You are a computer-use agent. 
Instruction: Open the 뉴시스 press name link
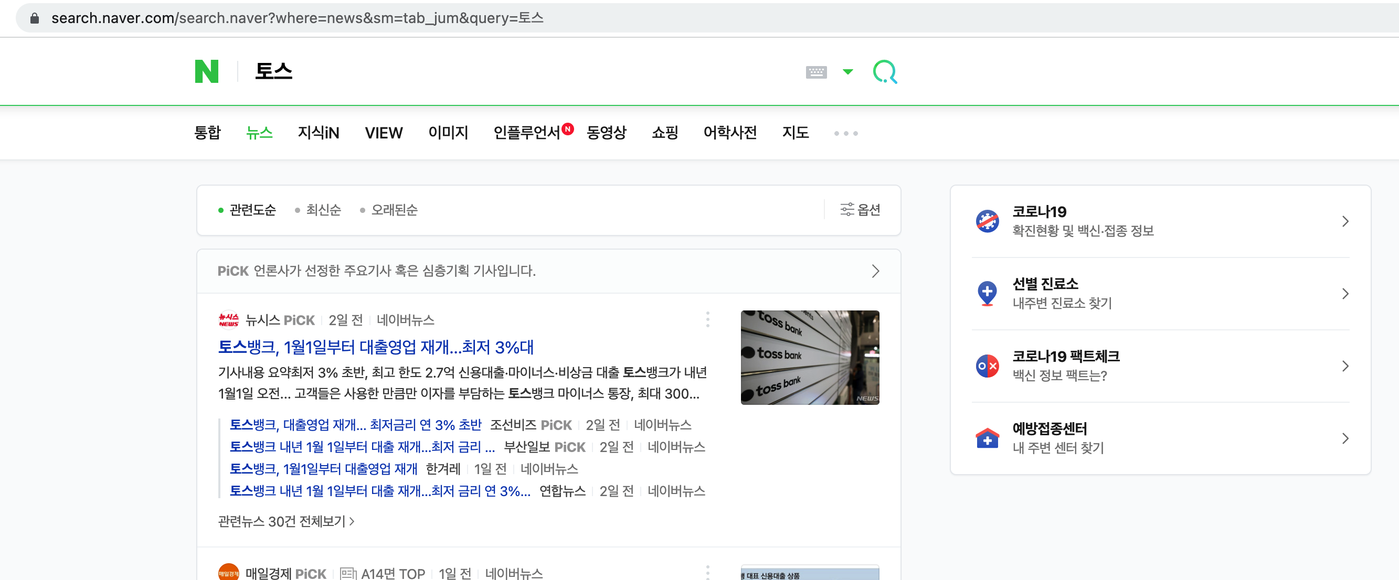(x=262, y=320)
